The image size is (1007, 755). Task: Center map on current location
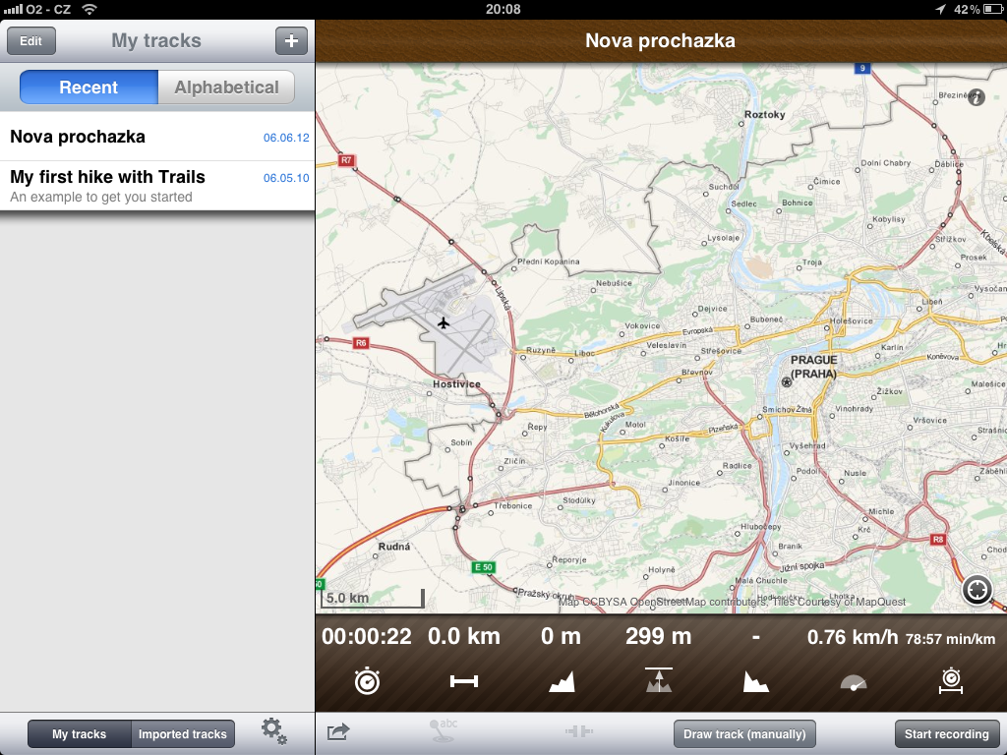coord(977,589)
